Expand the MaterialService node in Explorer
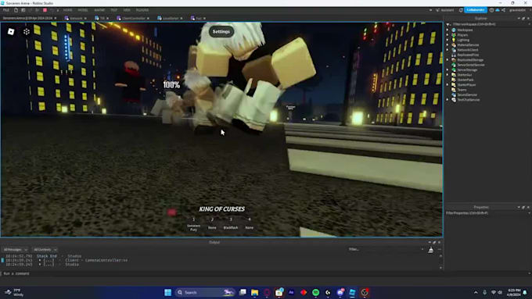 click(448, 45)
